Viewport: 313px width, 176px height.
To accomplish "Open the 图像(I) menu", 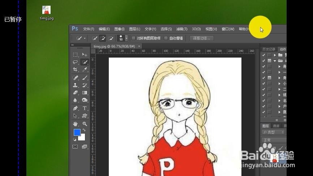I will point(119,29).
